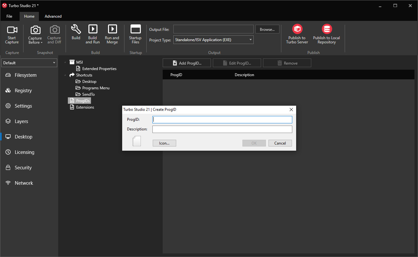This screenshot has width=418, height=257.
Task: Select the Build tool icon
Action: coord(76,34)
